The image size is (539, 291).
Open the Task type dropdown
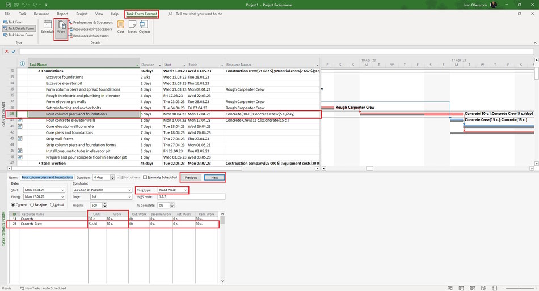[186, 190]
